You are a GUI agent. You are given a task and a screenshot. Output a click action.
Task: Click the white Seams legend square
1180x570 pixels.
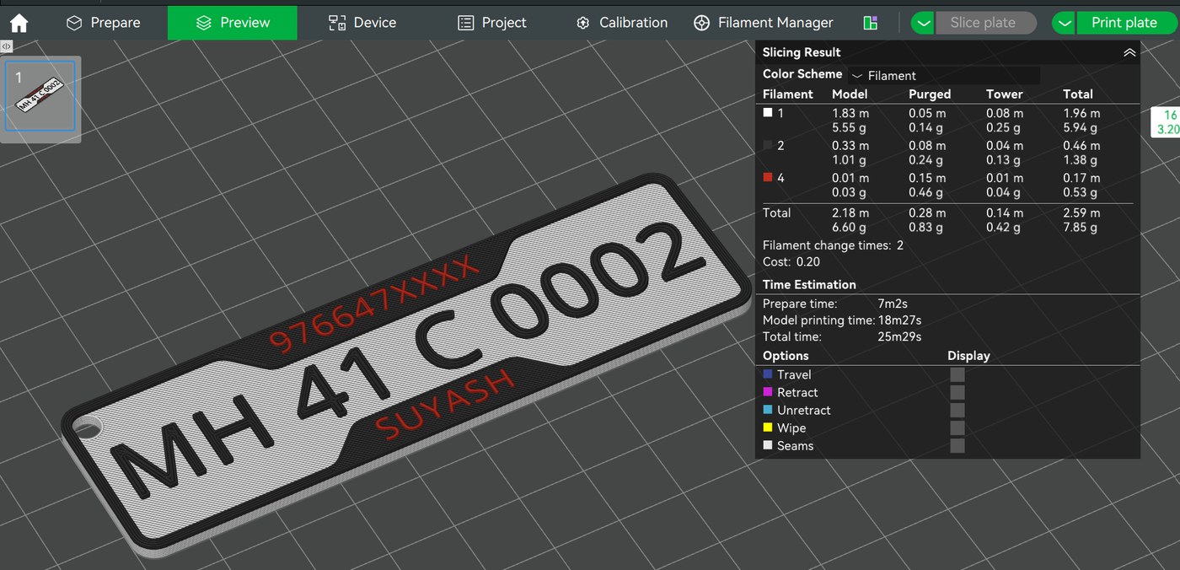pos(768,444)
